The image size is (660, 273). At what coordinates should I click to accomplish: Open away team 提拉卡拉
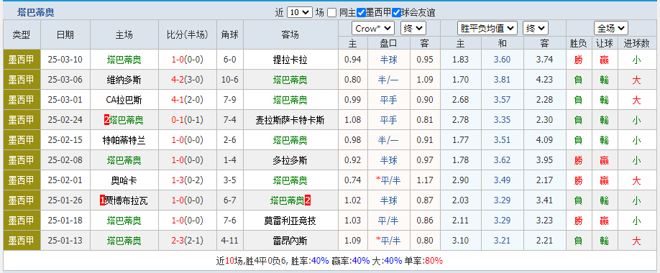[290, 60]
